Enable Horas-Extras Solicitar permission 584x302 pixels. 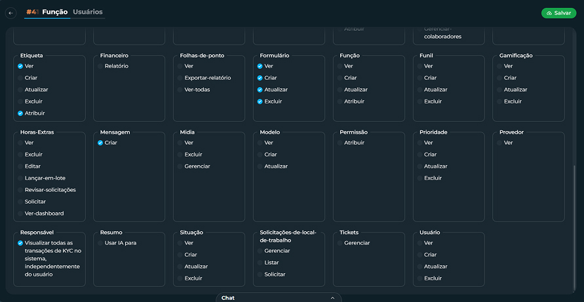20,202
